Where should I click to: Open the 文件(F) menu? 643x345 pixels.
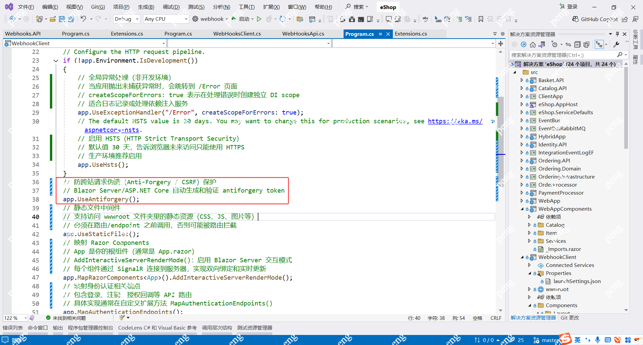tap(26, 7)
